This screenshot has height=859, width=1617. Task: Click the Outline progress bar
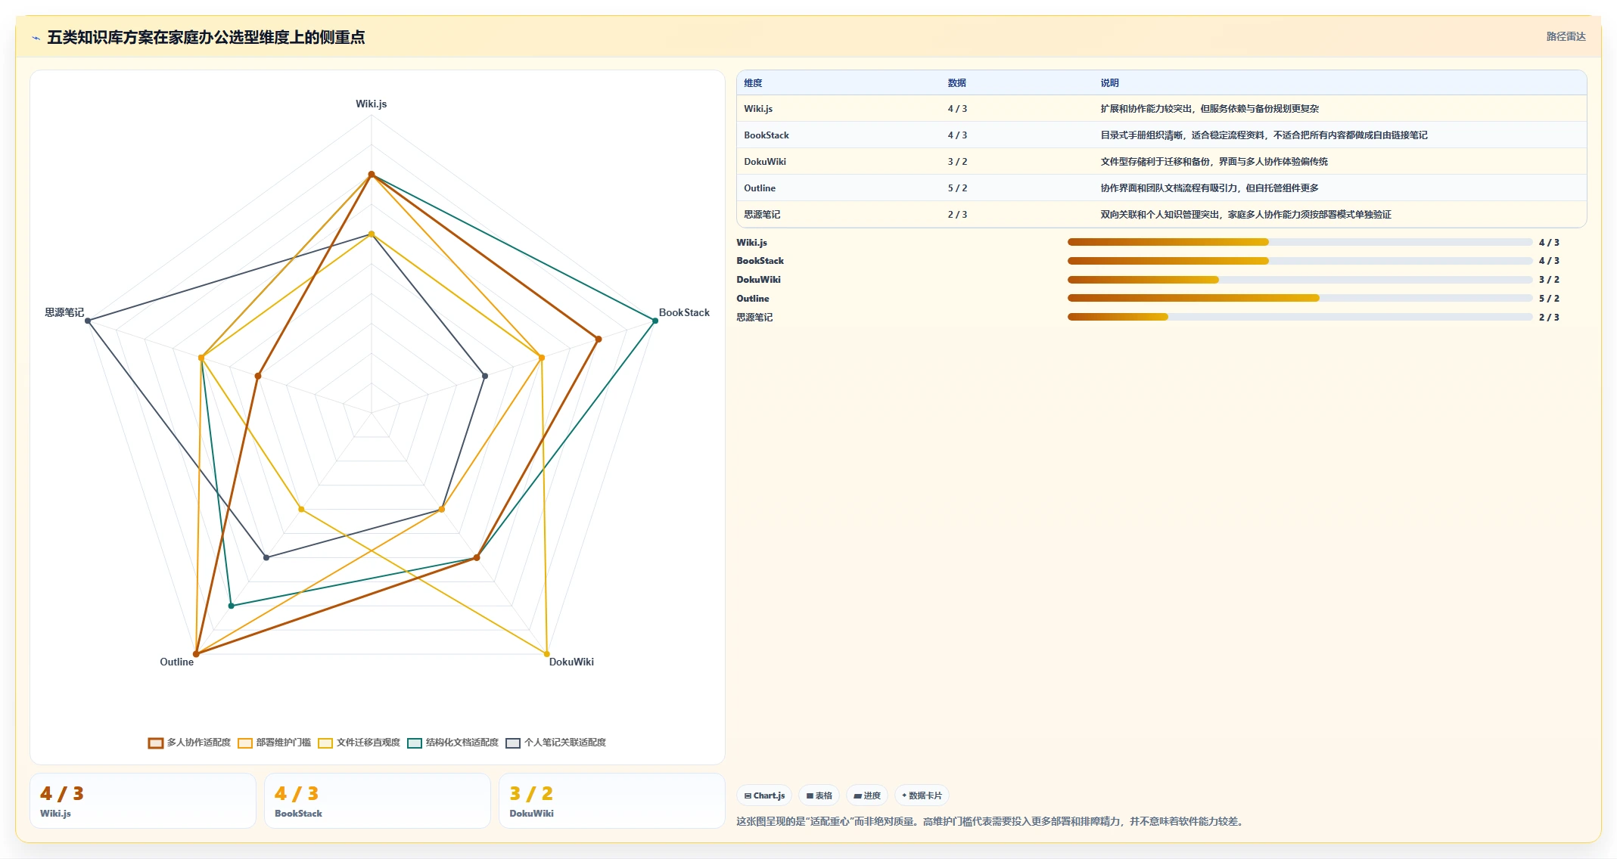1300,298
